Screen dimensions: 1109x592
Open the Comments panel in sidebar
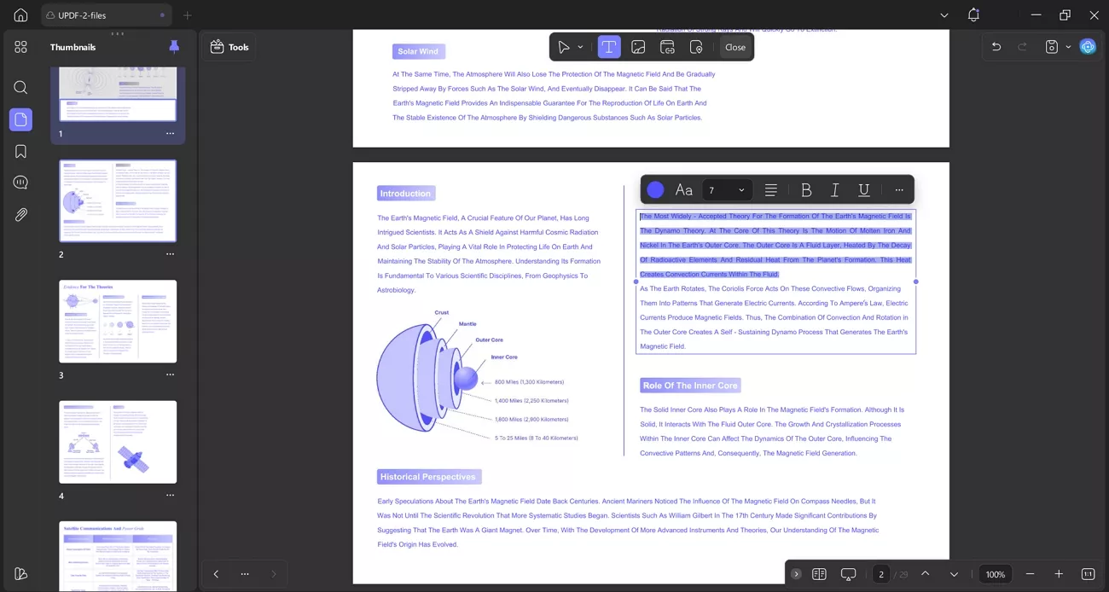point(20,183)
